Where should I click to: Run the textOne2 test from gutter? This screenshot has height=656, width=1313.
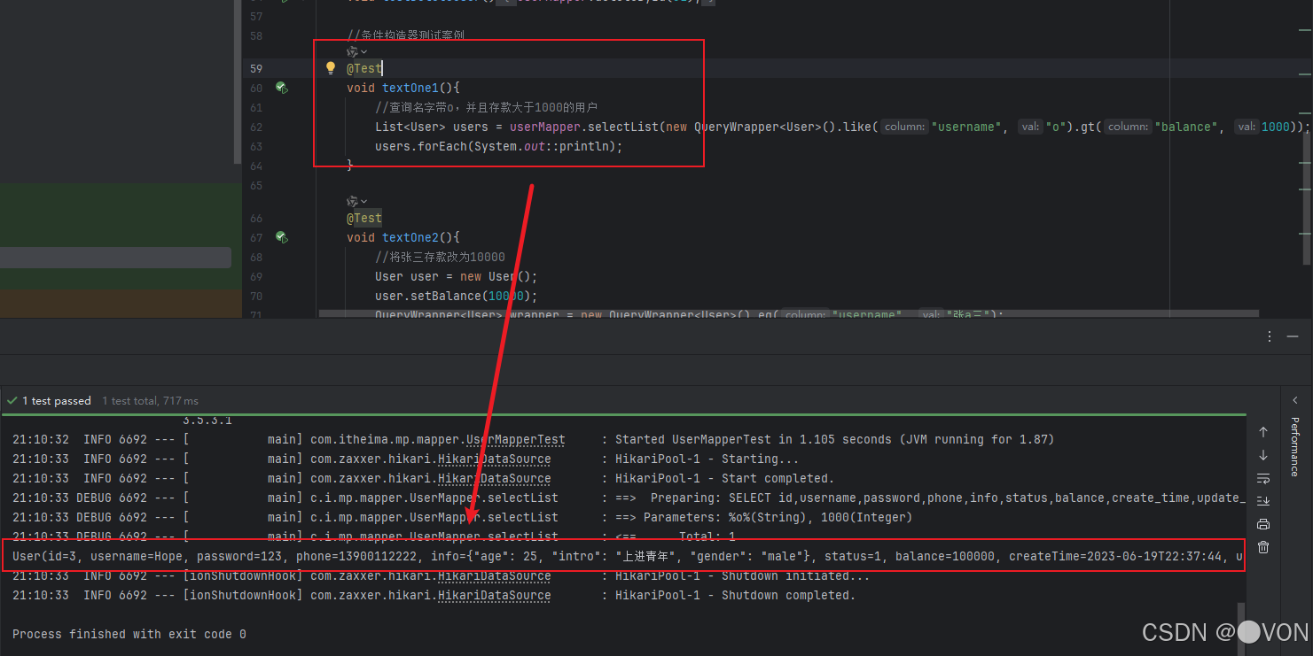point(281,237)
